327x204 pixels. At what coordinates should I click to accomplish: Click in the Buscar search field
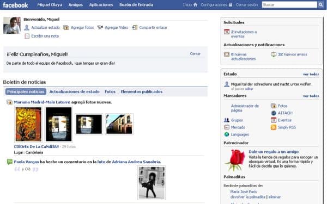(x=289, y=4)
